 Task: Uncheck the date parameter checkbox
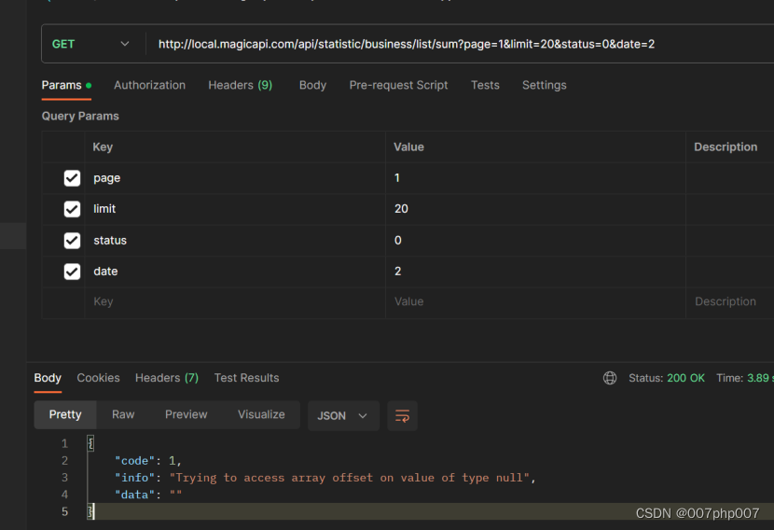[x=72, y=272]
